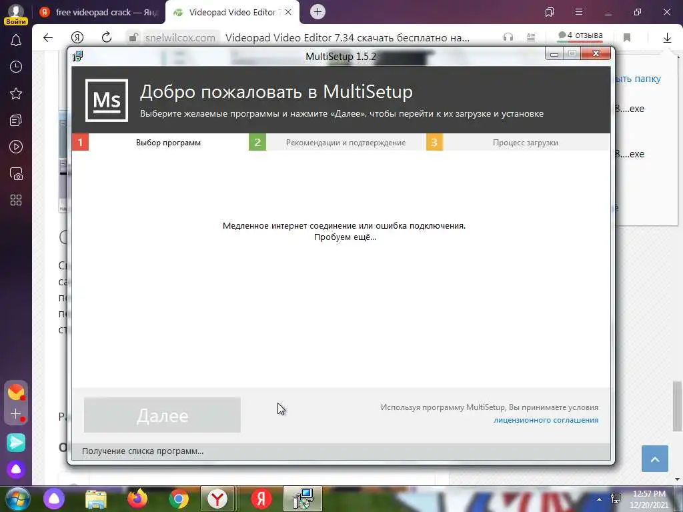
Task: Go back with browser arrow
Action: coord(48,37)
